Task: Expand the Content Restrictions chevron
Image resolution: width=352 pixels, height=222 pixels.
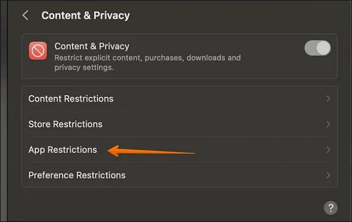Action: [328, 99]
